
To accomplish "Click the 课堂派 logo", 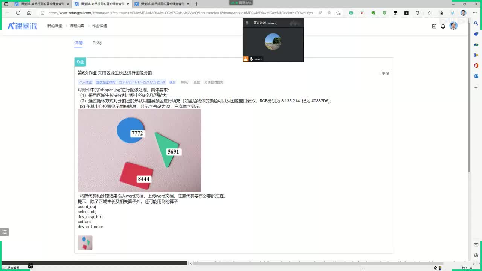I will point(22,26).
